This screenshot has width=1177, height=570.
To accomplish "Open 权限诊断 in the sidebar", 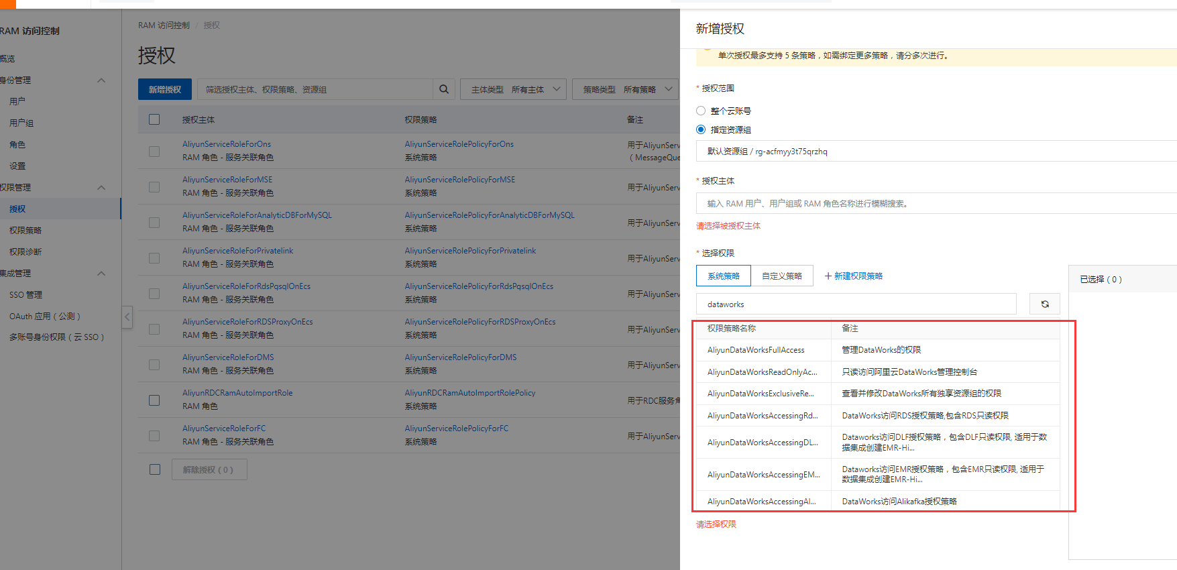I will [x=25, y=252].
